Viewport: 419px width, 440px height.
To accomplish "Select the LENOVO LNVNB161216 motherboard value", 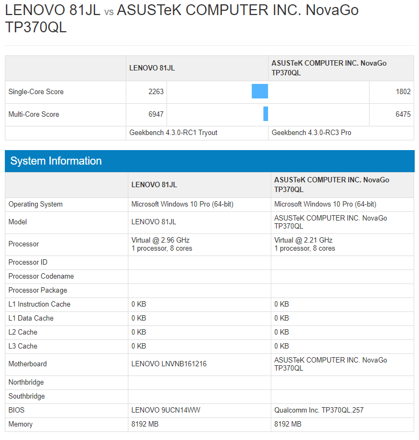I will pyautogui.click(x=169, y=364).
